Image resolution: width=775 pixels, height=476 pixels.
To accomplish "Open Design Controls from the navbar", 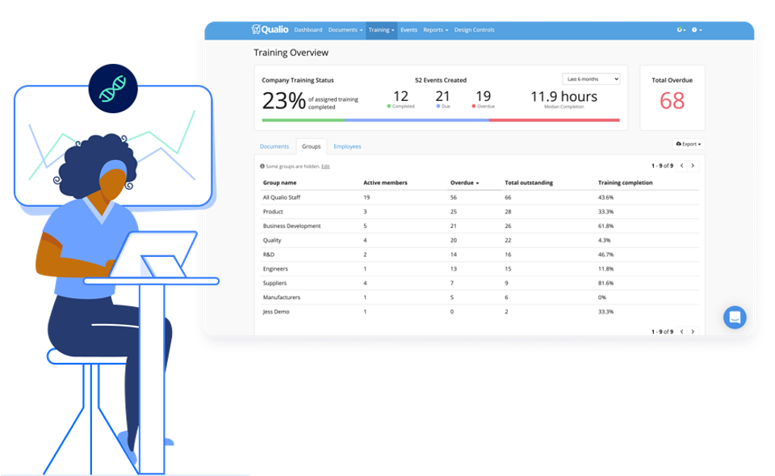I will [x=474, y=30].
